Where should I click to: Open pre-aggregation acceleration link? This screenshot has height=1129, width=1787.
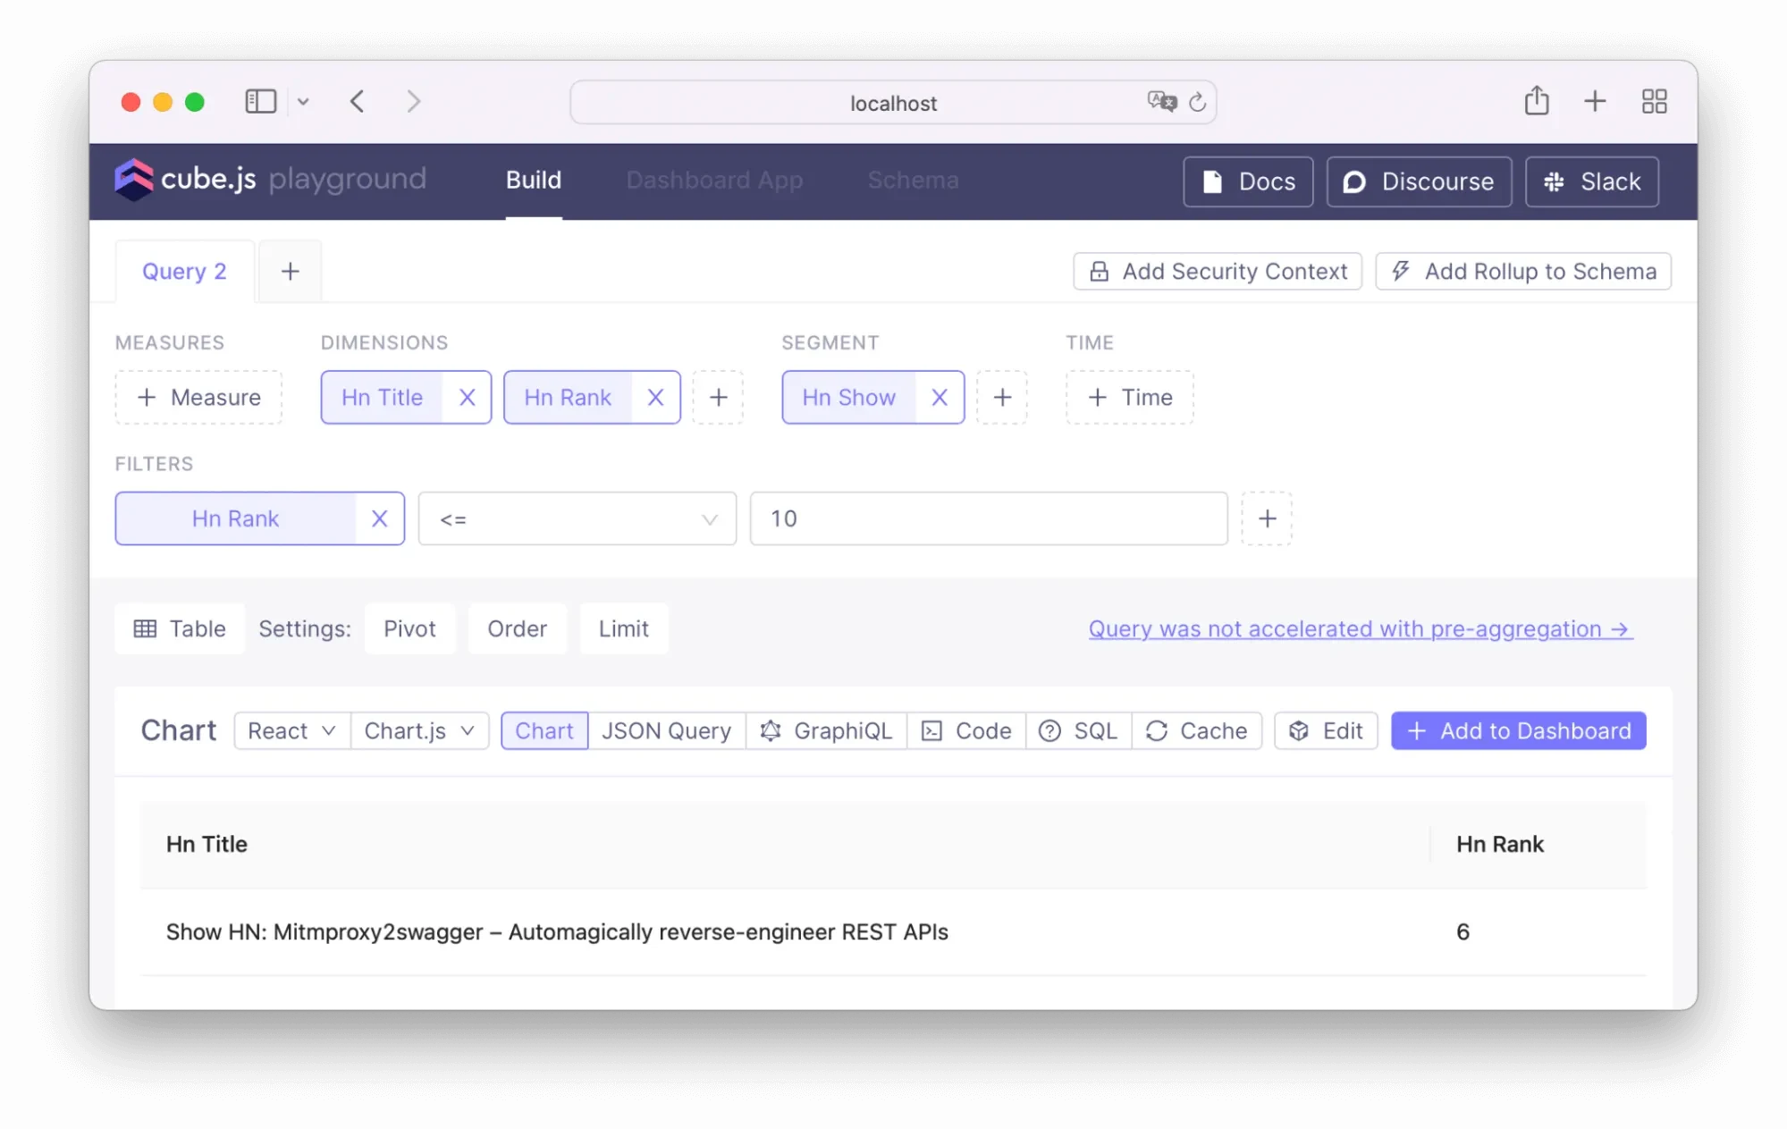click(x=1360, y=629)
